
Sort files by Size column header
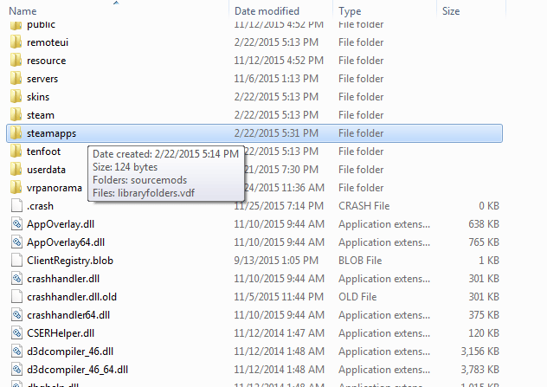(451, 11)
